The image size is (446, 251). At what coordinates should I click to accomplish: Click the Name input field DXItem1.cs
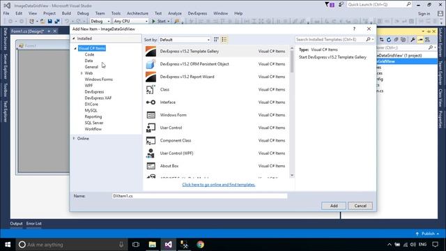coord(200,196)
